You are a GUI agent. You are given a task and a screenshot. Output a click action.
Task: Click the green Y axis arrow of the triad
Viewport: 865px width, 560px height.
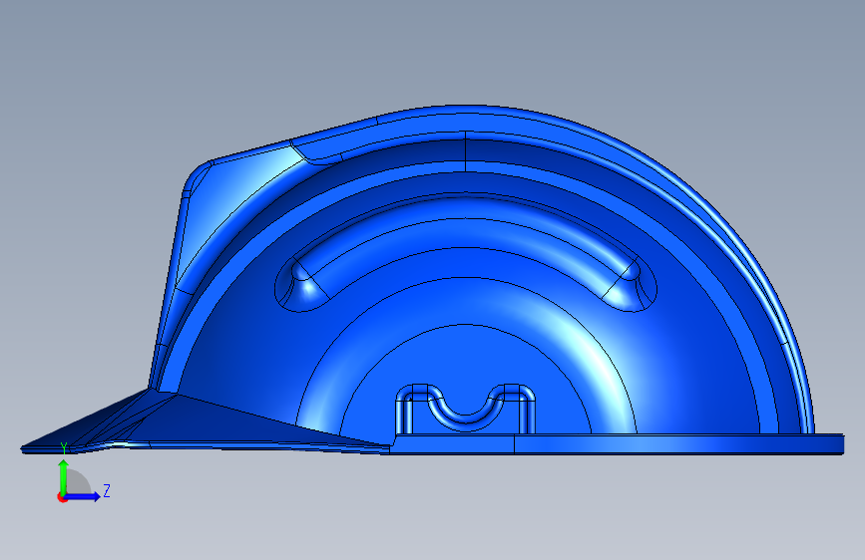tap(64, 476)
